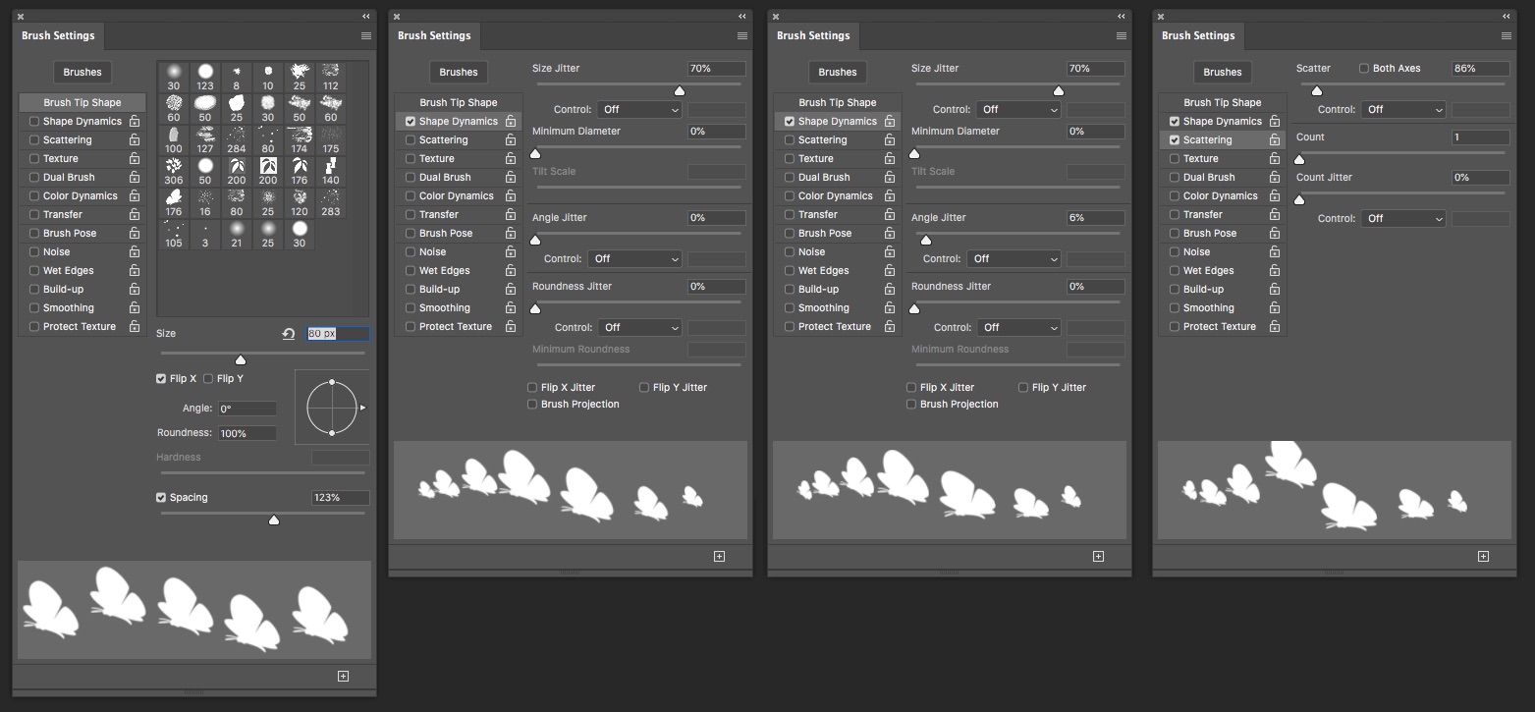Disable the Flip X checkbox

161,379
